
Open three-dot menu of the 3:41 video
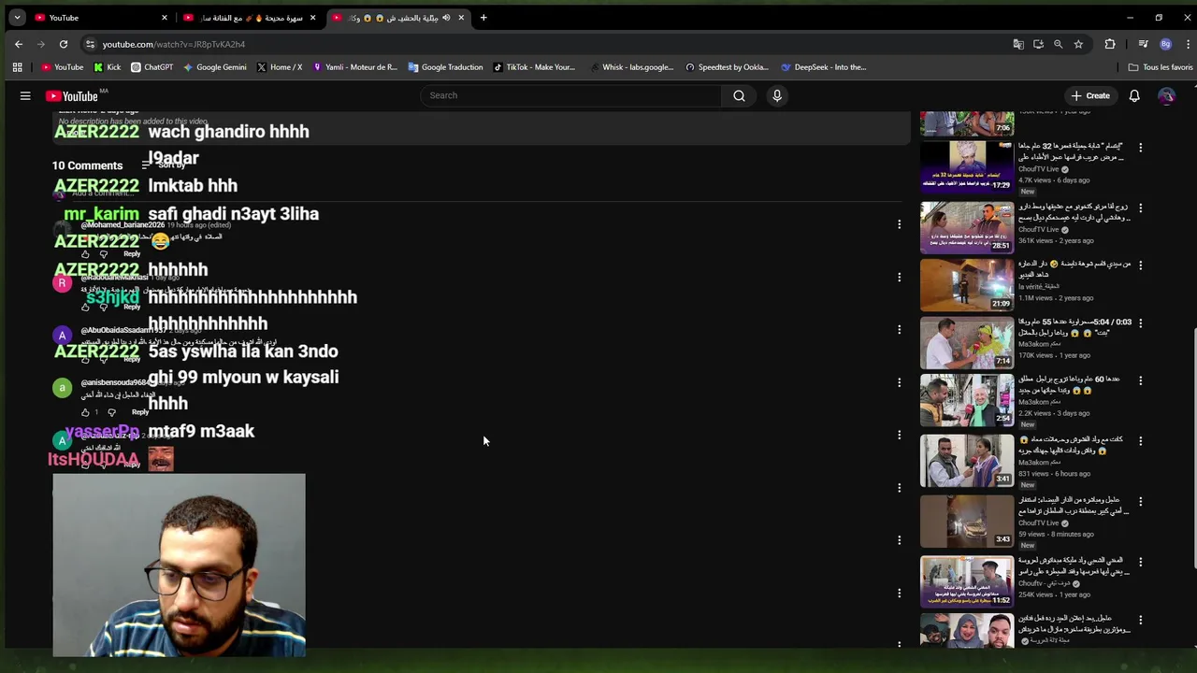1140,441
